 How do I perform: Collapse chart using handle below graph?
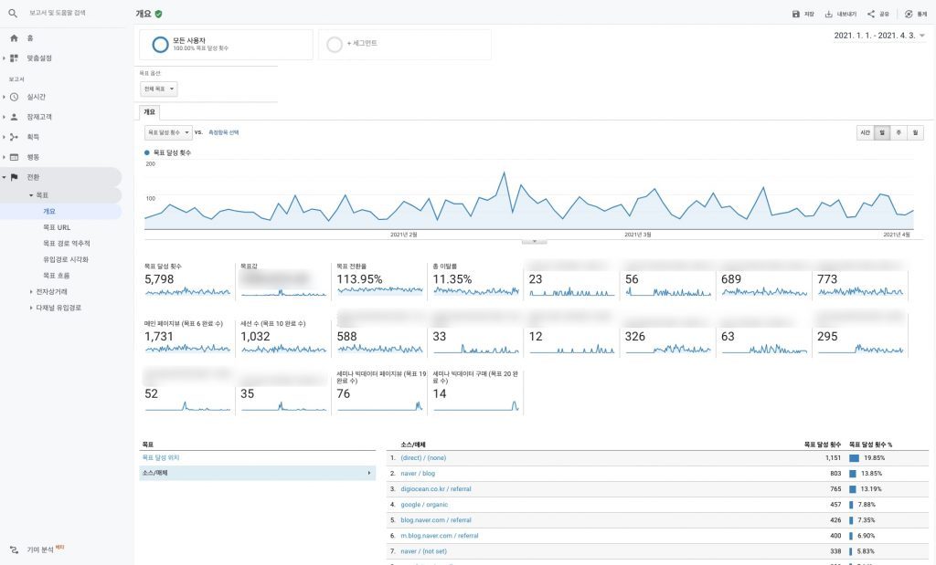point(534,241)
